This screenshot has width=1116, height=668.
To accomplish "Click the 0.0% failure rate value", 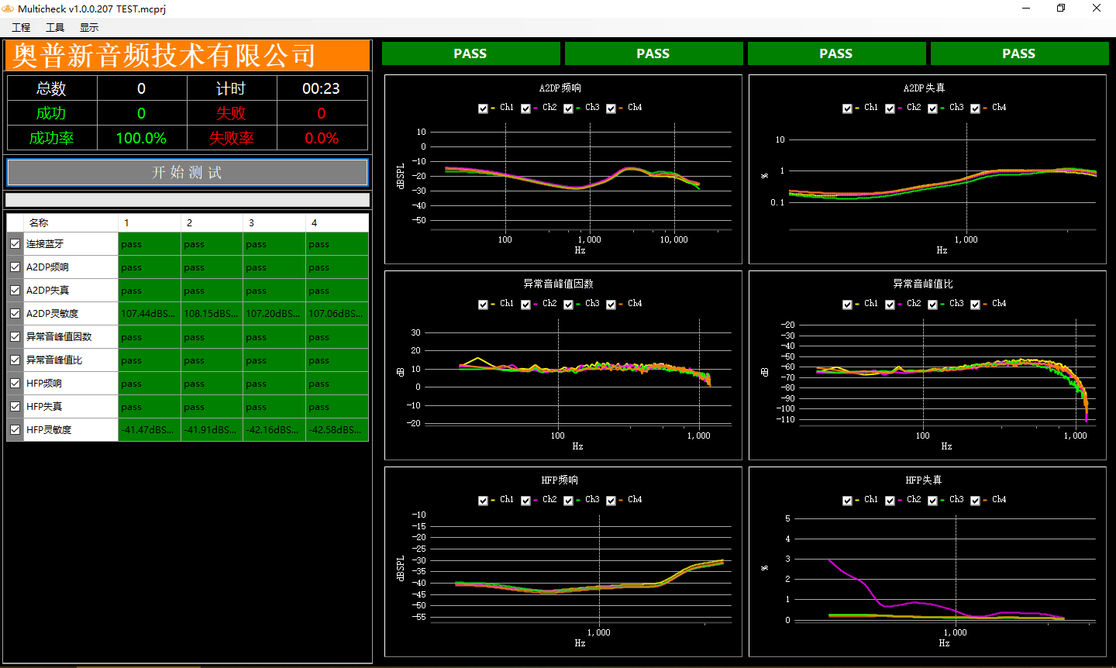I will click(x=322, y=138).
